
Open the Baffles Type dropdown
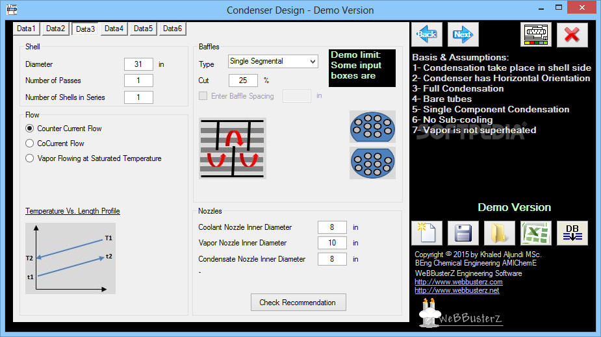(x=273, y=61)
